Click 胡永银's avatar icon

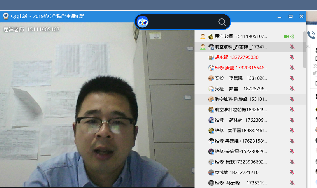pyautogui.click(x=211, y=57)
